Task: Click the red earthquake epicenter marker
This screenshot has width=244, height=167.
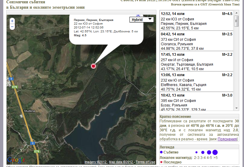Action: tap(93, 66)
